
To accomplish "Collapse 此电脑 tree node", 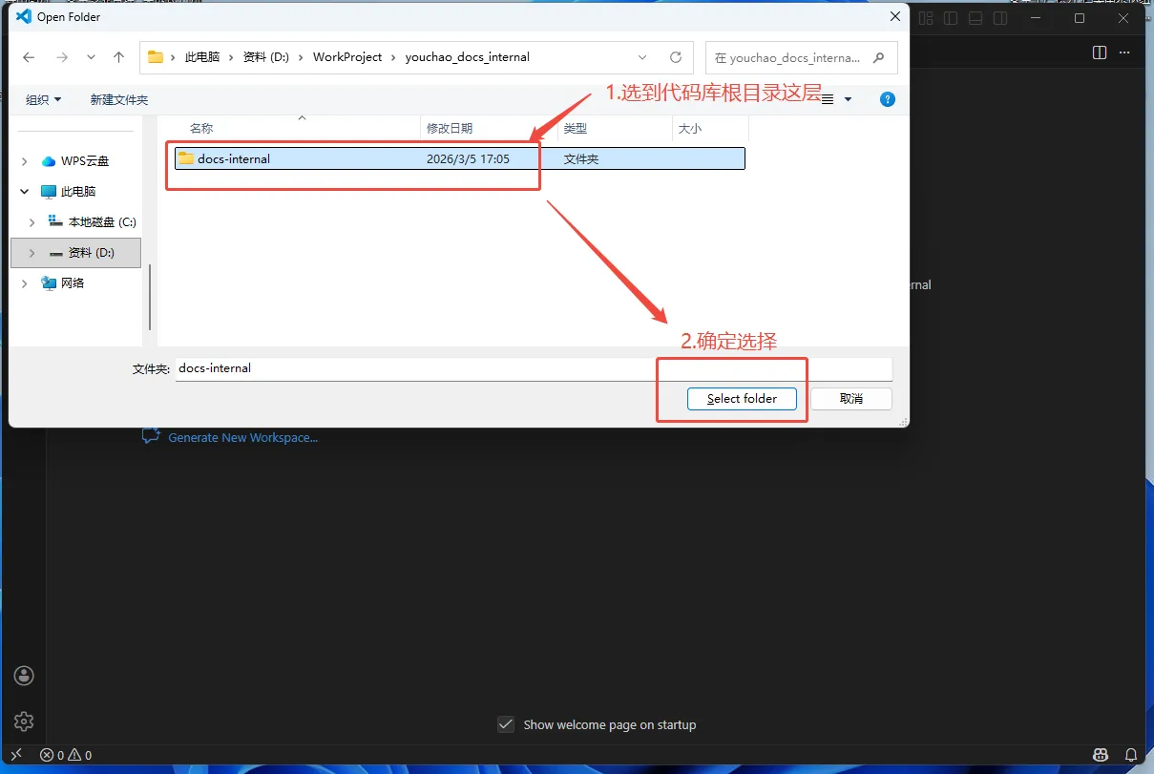I will 25,192.
